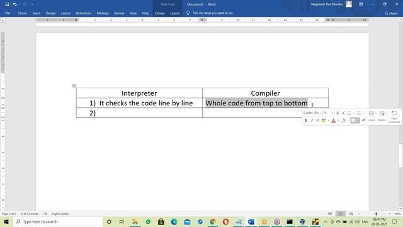Open the File menu
Screen dimensions: 403x227
[x=8, y=13]
